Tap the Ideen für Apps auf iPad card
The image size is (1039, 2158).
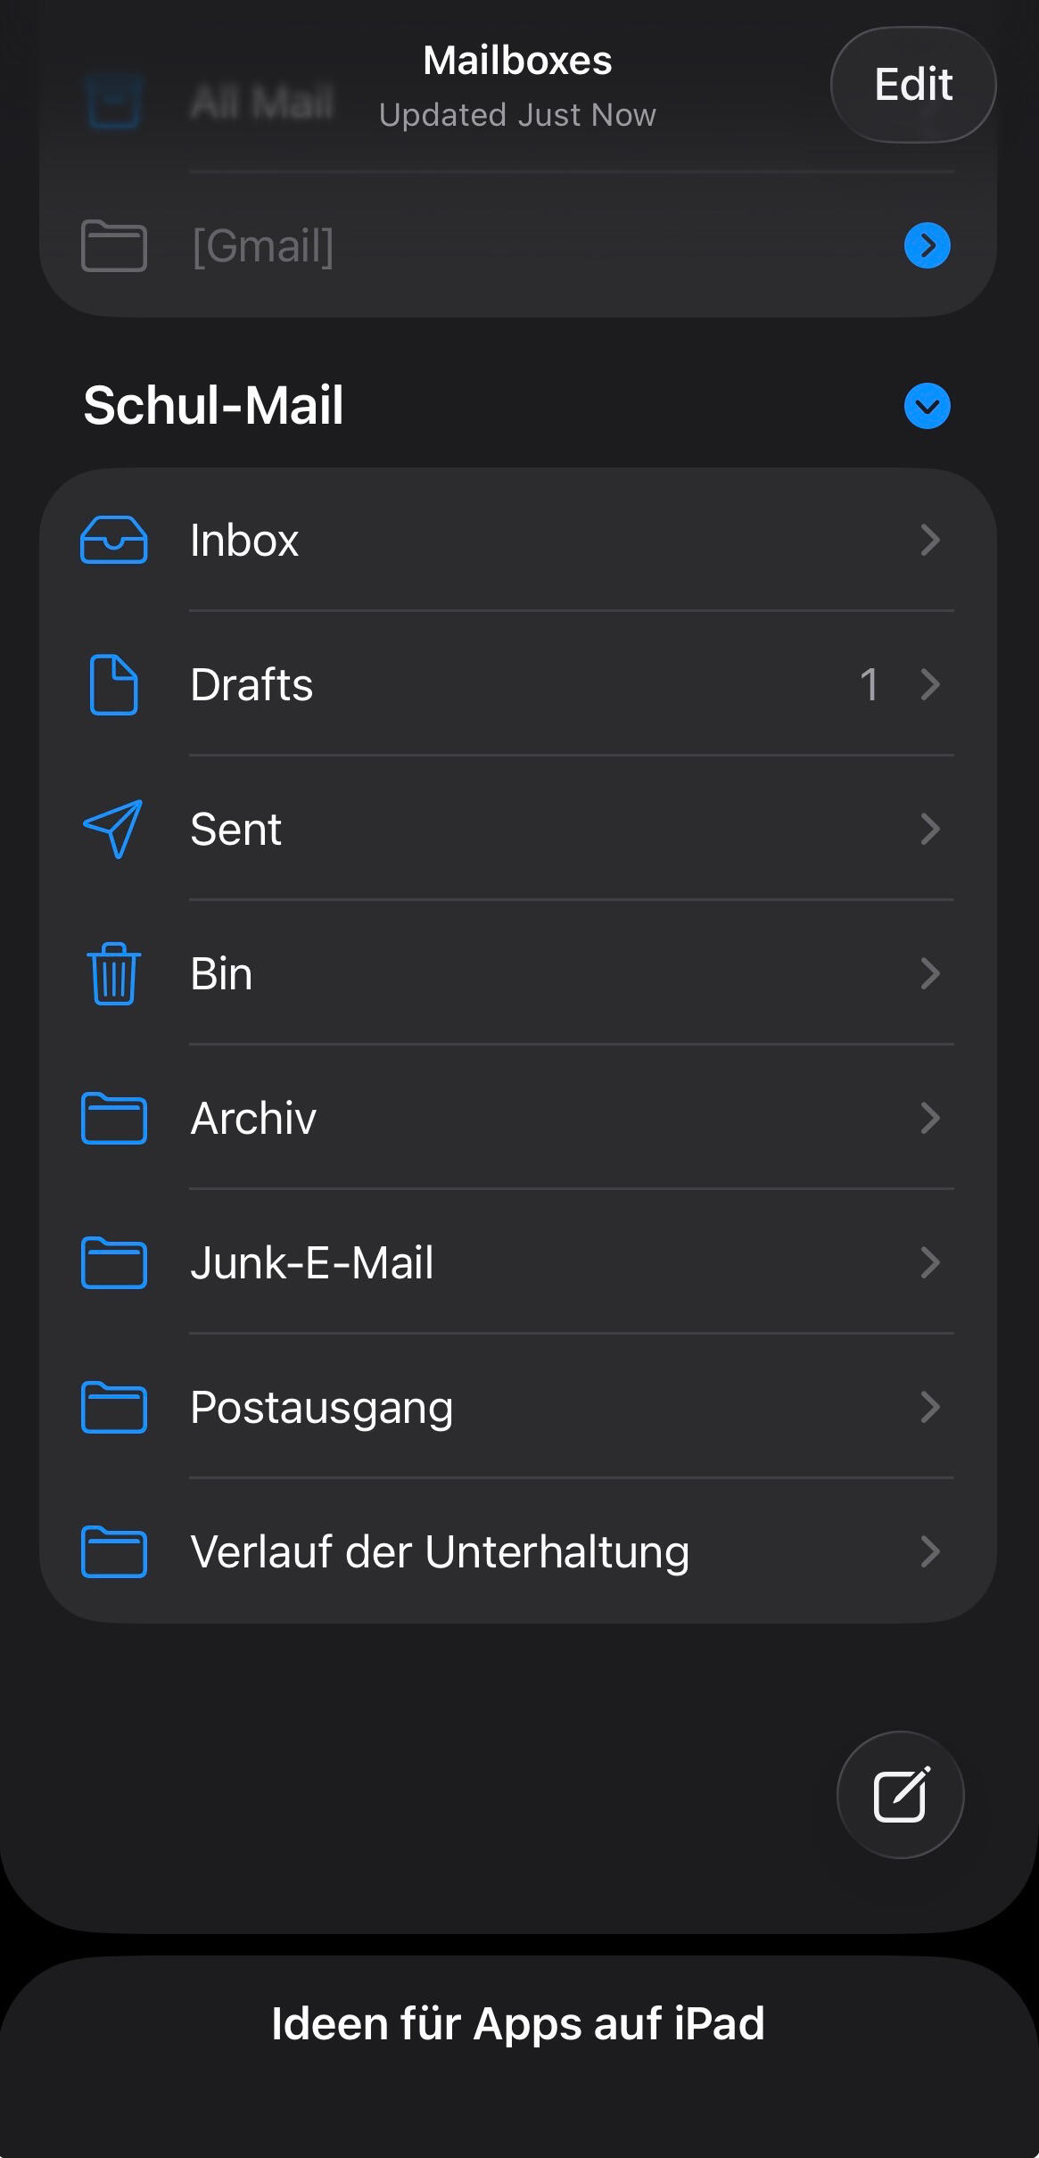518,2023
